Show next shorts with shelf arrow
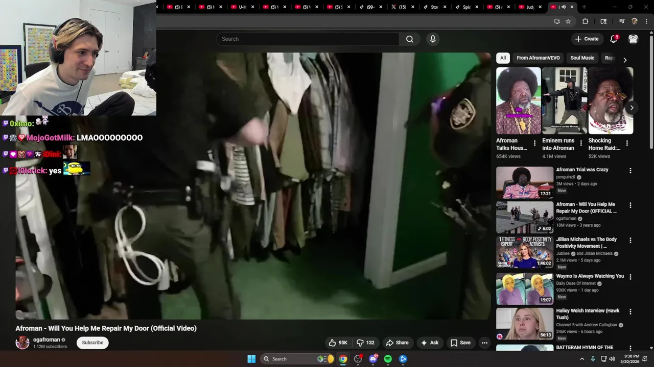 point(632,108)
